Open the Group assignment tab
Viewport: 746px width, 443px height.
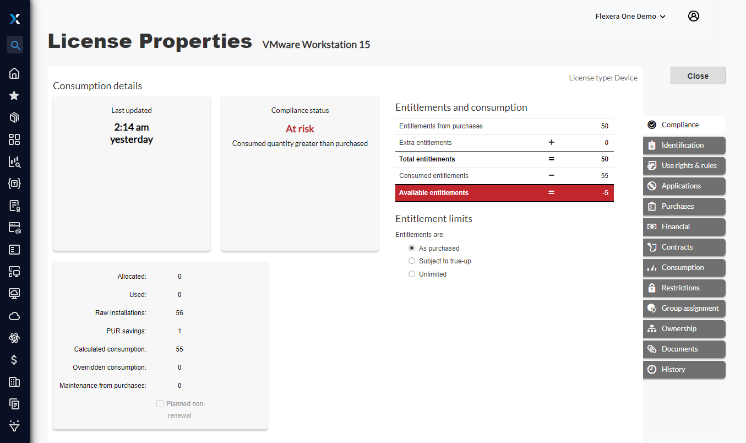684,309
